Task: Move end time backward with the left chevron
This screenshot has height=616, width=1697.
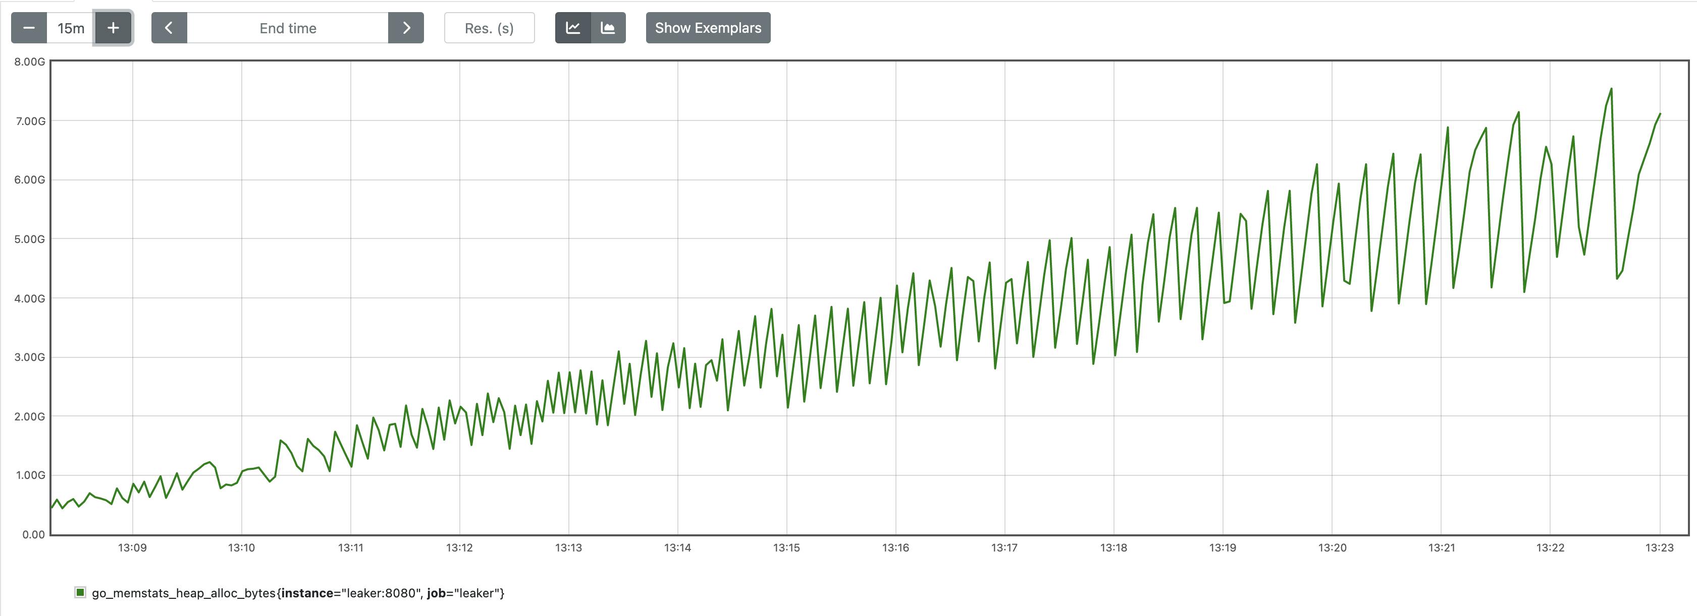Action: click(x=169, y=28)
